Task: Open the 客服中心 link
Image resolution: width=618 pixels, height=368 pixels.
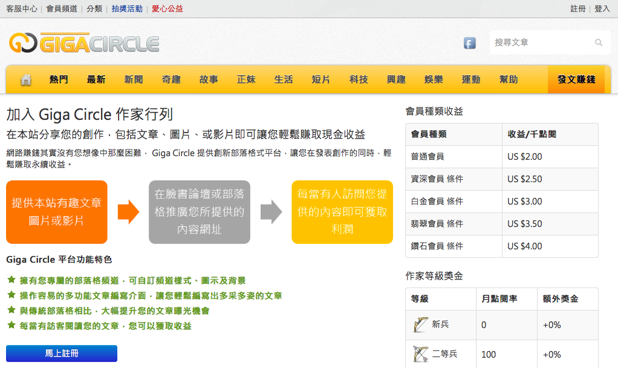Action: point(22,8)
